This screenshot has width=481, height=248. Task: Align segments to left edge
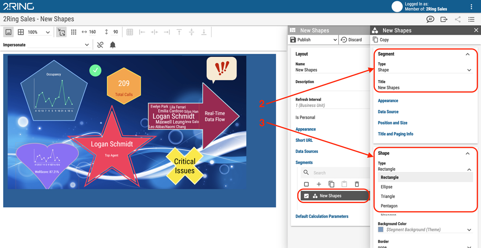pos(142,32)
